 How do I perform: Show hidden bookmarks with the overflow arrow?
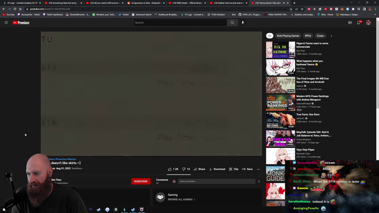[x=375, y=14]
